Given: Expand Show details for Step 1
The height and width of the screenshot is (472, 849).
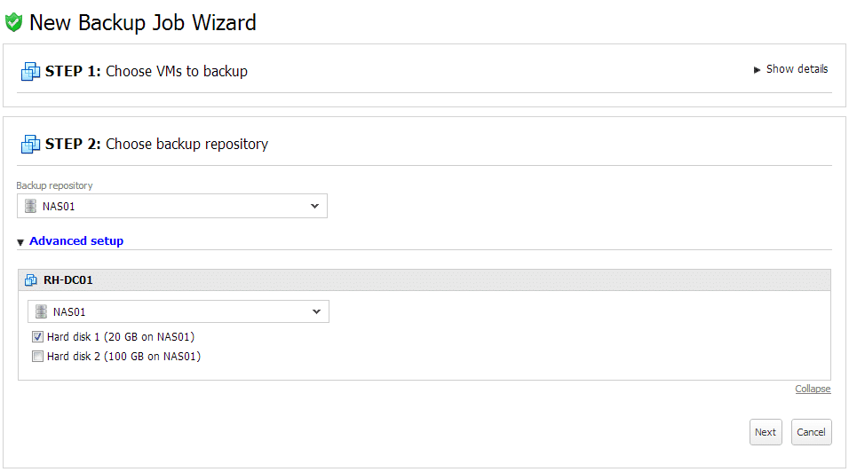Looking at the screenshot, I should coord(791,69).
